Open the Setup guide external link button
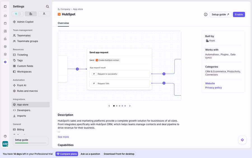 [220, 15]
